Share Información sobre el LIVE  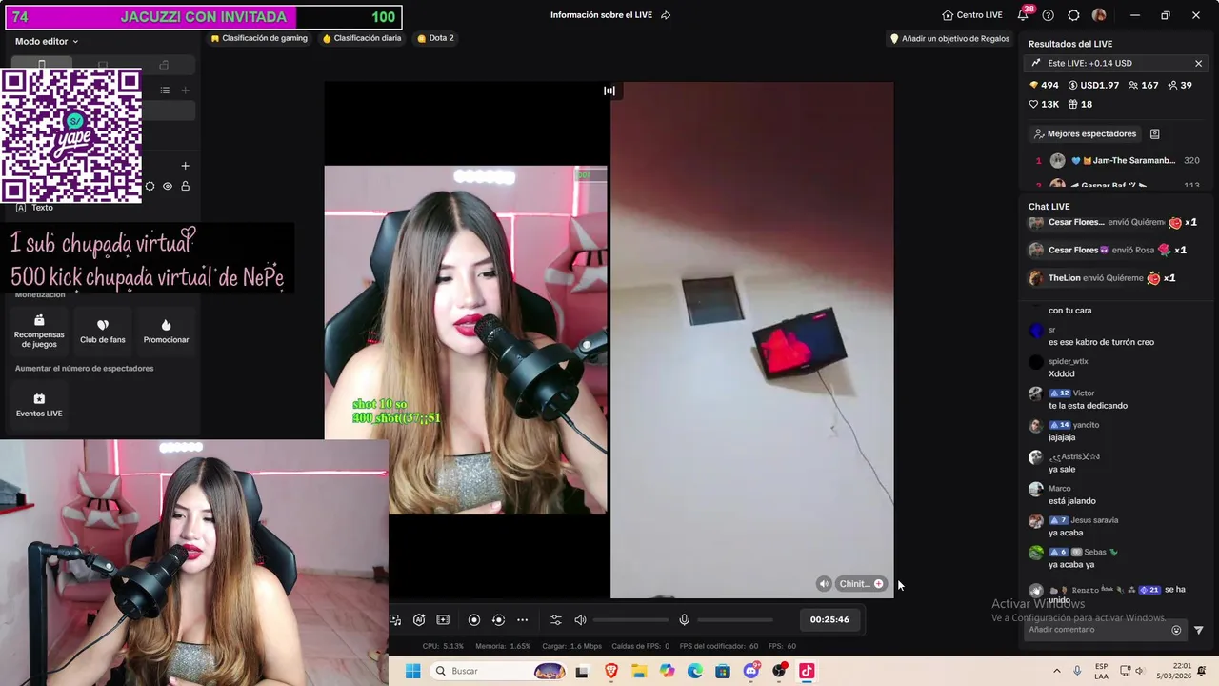(666, 15)
